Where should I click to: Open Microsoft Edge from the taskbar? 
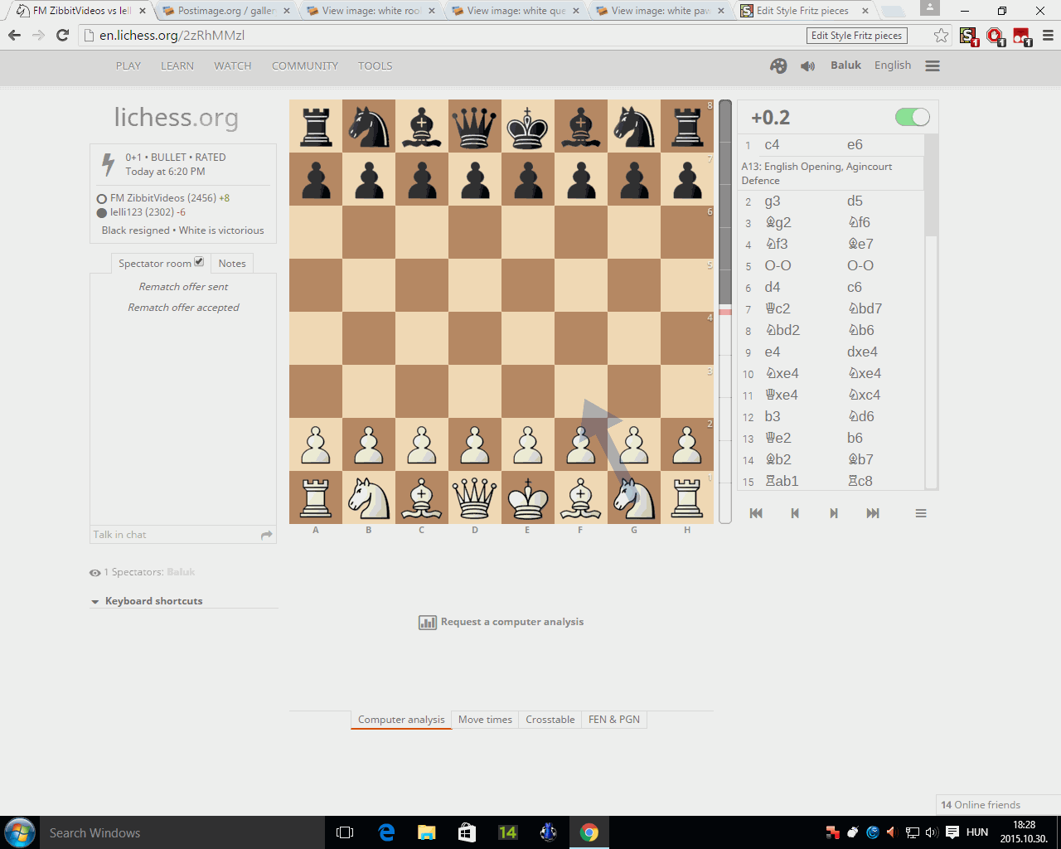[386, 832]
